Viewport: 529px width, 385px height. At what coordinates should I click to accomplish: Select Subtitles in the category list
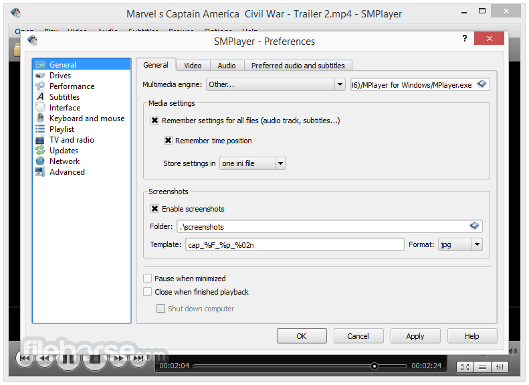64,97
